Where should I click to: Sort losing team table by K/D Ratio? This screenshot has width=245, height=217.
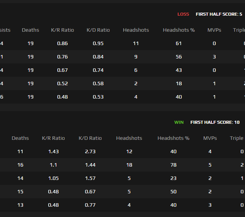(x=98, y=30)
